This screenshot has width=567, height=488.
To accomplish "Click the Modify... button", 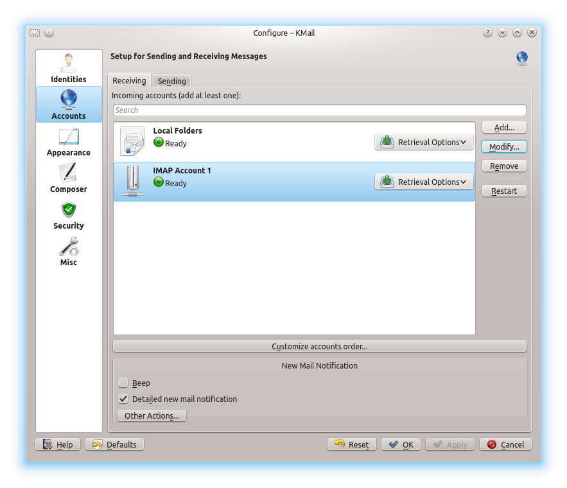I will coord(504,147).
